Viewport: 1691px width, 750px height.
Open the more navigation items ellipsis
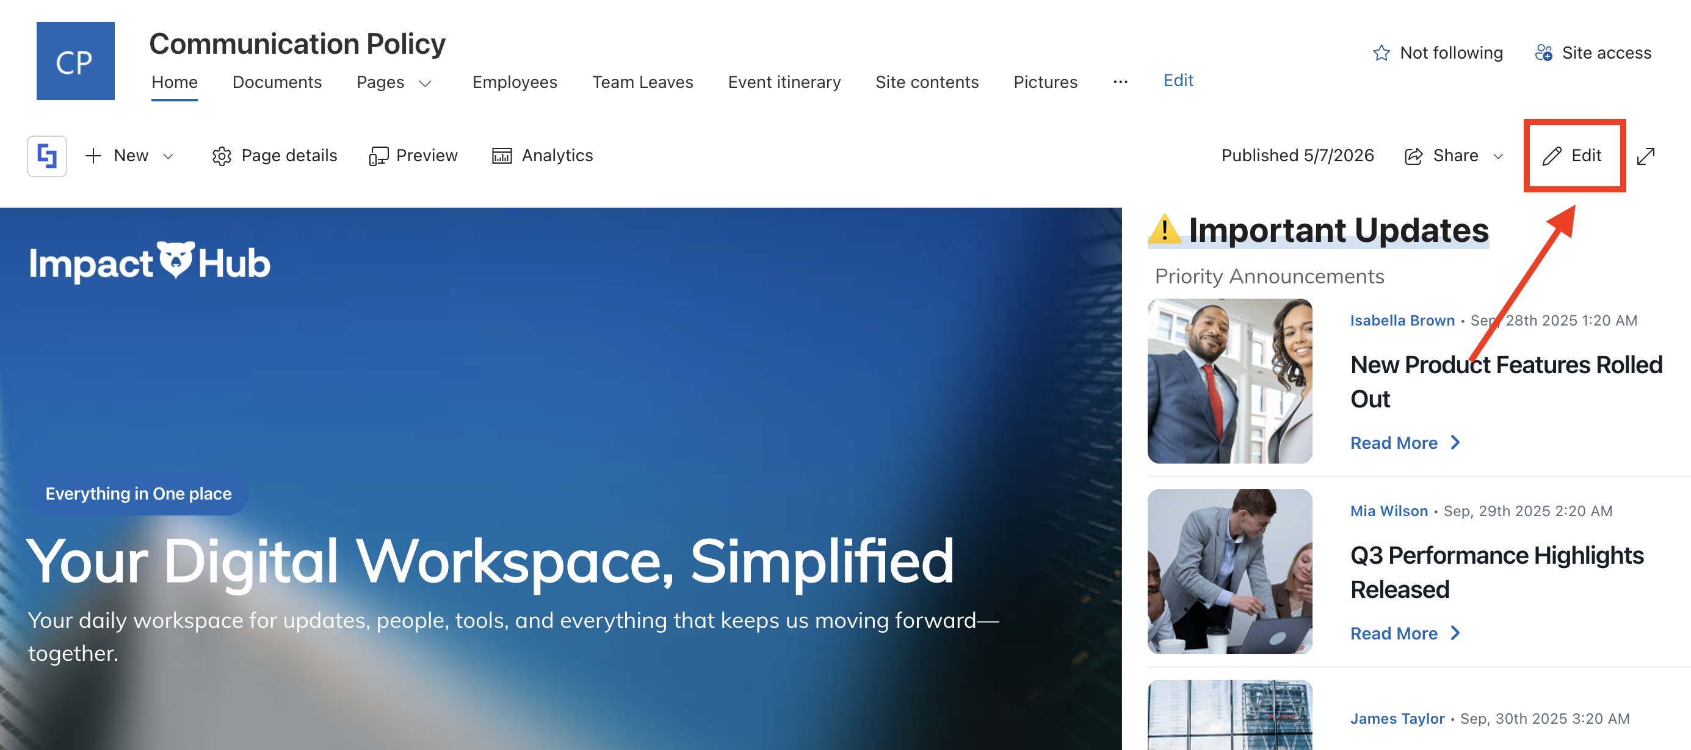(x=1121, y=82)
